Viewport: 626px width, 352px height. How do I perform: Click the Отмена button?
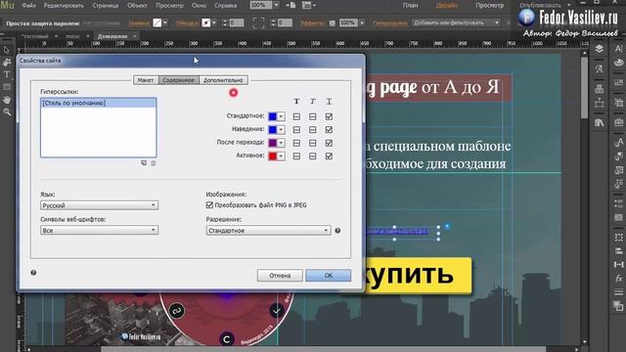coord(280,275)
